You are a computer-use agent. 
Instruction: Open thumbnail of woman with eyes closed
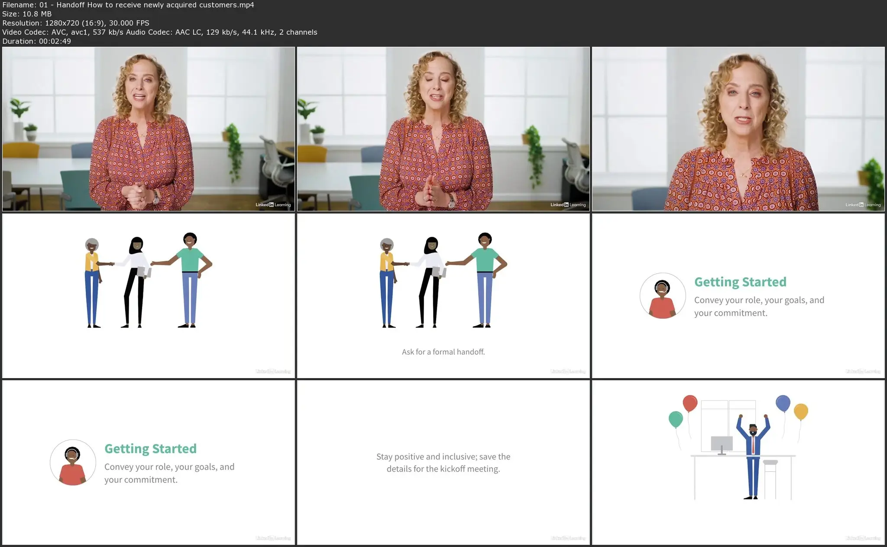click(x=443, y=129)
